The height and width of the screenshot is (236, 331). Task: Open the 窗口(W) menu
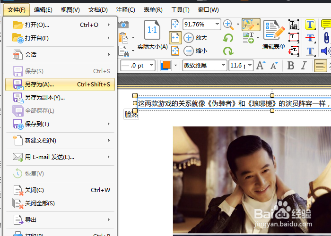pyautogui.click(x=209, y=10)
